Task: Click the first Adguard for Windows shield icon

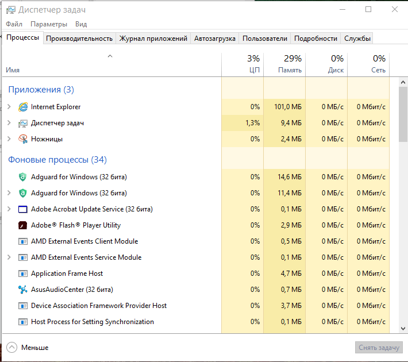Action: coord(23,177)
